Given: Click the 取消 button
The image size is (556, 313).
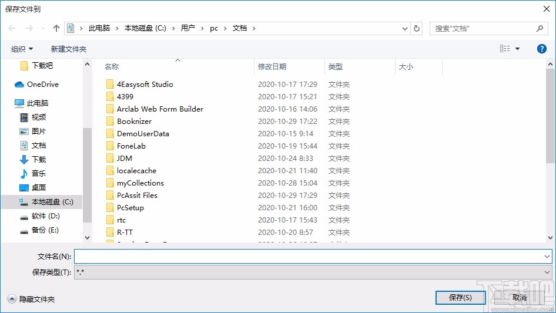Looking at the screenshot, I should [x=520, y=297].
